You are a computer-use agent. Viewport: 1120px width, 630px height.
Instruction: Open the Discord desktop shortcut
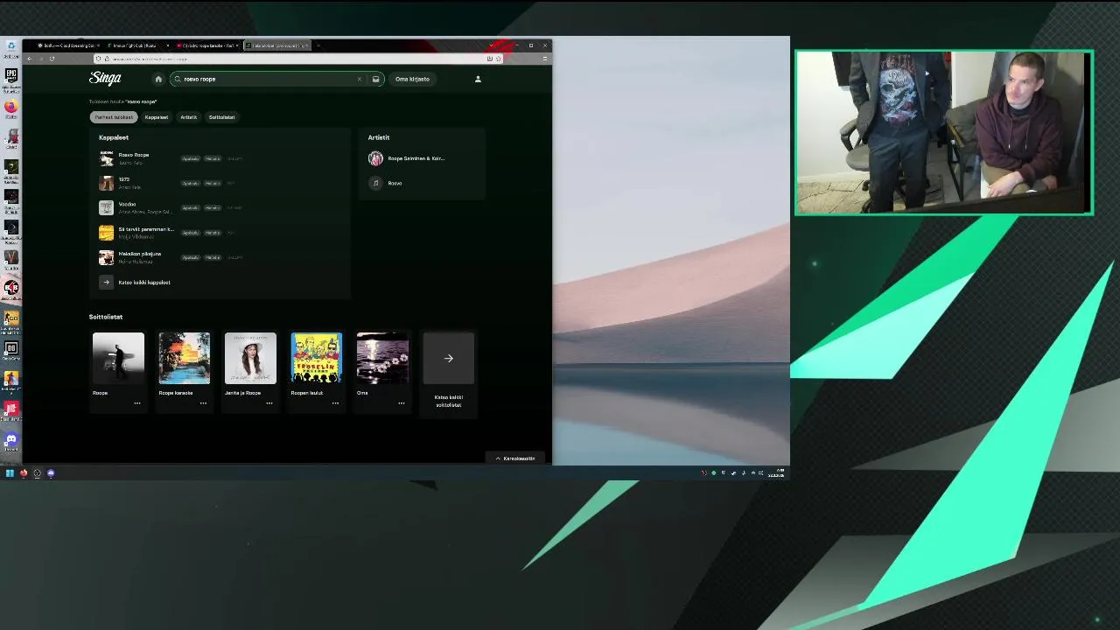click(x=10, y=439)
